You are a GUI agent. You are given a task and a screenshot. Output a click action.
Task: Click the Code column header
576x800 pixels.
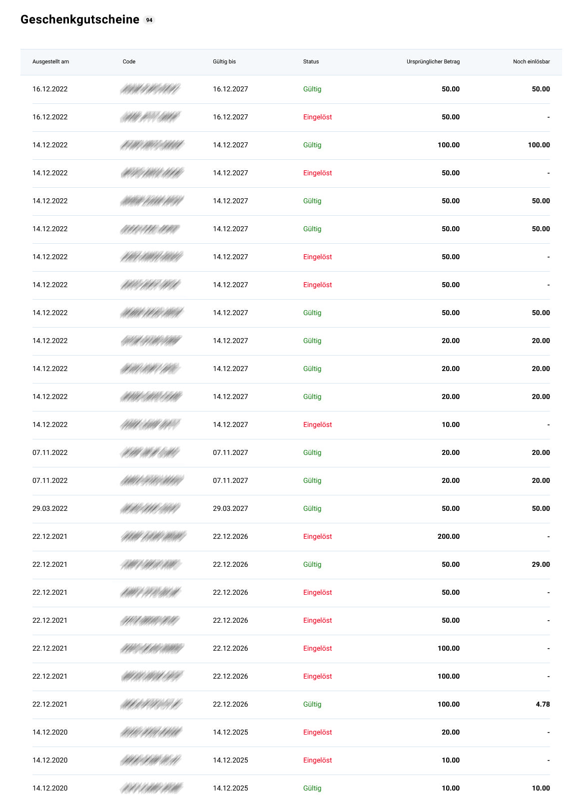point(129,62)
